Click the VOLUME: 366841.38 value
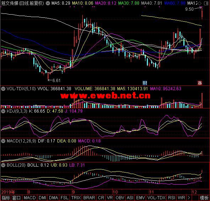The height and width of the screenshot is (201, 210). click(95, 89)
